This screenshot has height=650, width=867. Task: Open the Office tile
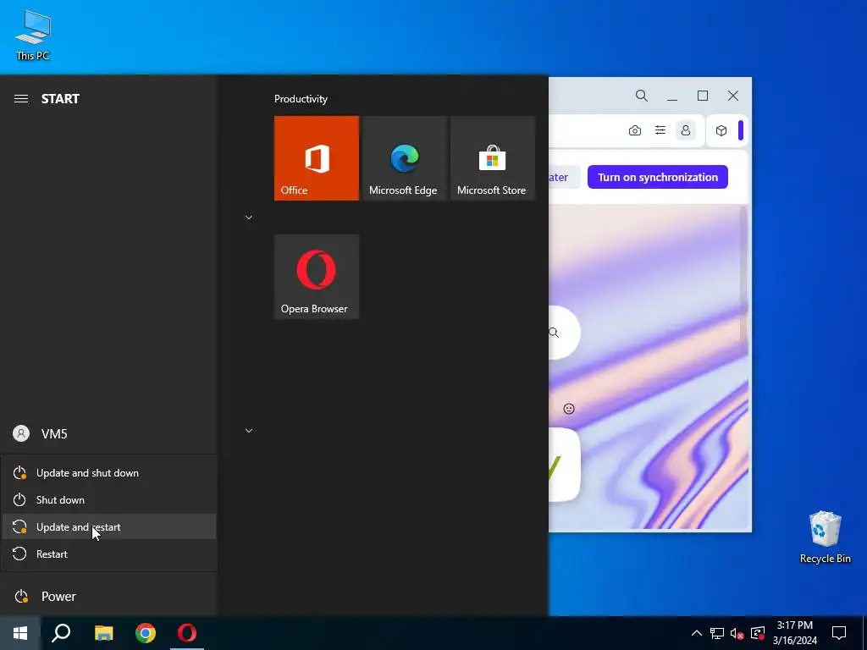tap(317, 158)
